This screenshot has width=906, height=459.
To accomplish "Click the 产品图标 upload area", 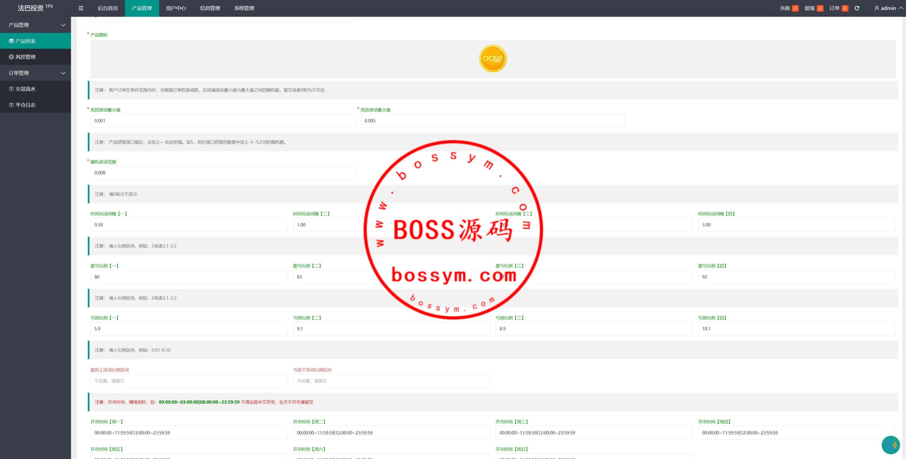I will tap(493, 59).
